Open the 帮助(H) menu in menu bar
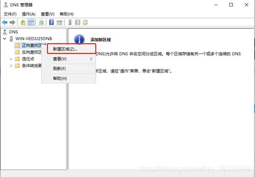 pos(67,14)
